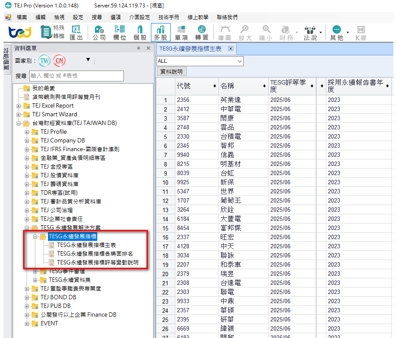
Task: Click the K線 candlestick chart icon
Action: 361,33
